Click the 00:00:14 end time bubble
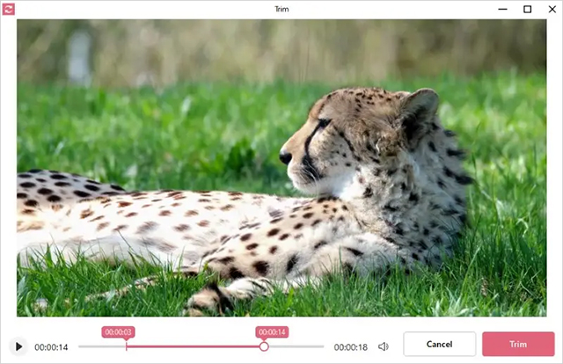This screenshot has height=364, width=563. click(272, 332)
